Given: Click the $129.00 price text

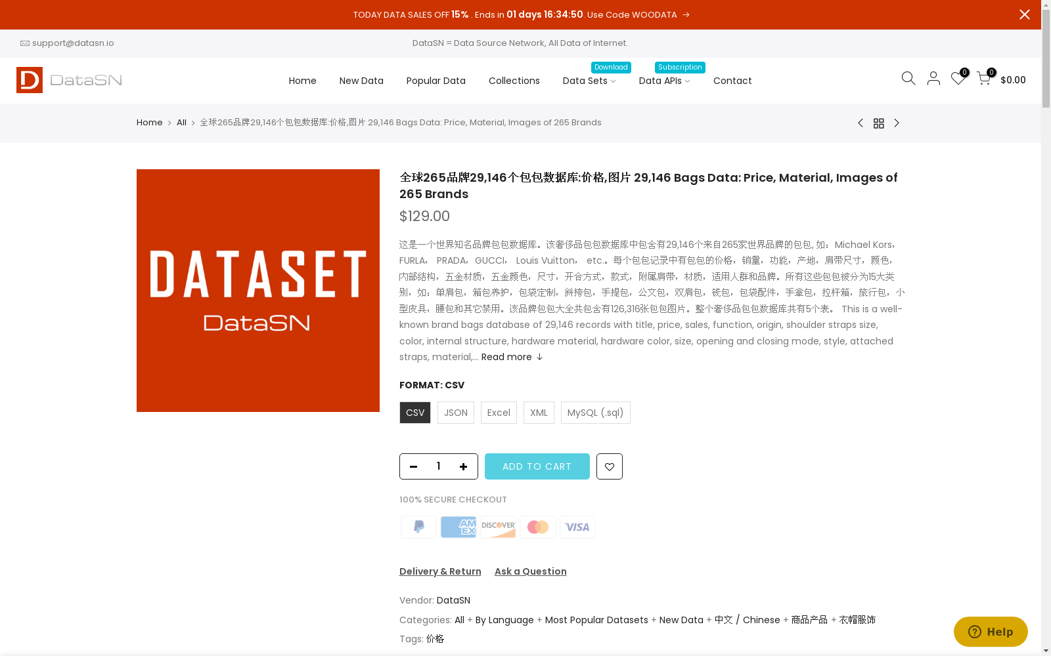Looking at the screenshot, I should point(424,216).
